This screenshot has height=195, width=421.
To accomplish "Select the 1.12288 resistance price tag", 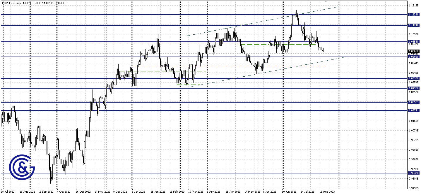I will coord(413,14).
